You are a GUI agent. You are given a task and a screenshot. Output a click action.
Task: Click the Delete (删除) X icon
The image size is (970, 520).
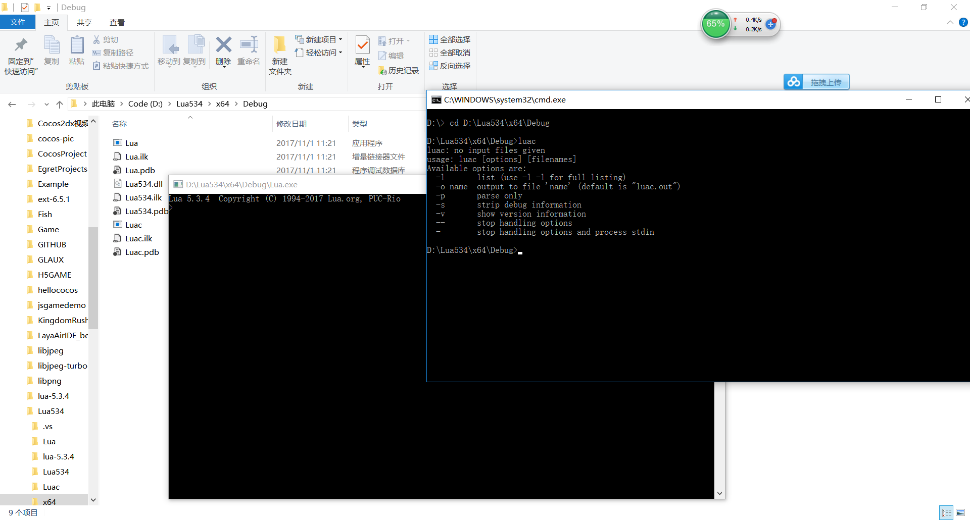tap(223, 45)
